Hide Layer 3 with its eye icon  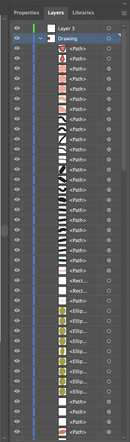click(x=17, y=28)
